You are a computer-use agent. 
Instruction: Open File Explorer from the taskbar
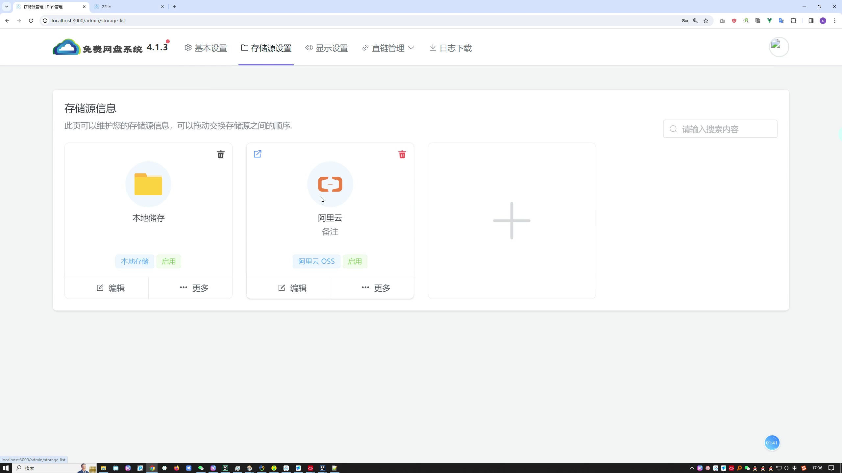click(x=104, y=468)
